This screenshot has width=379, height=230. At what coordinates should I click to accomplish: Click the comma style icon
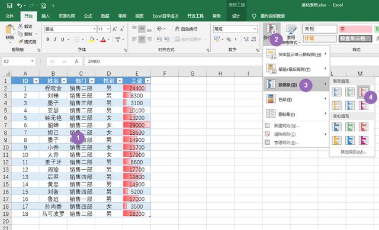(x=236, y=39)
